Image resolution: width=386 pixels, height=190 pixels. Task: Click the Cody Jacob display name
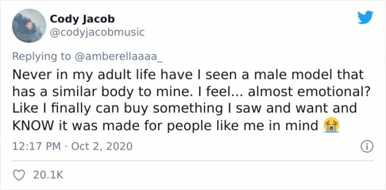[82, 19]
